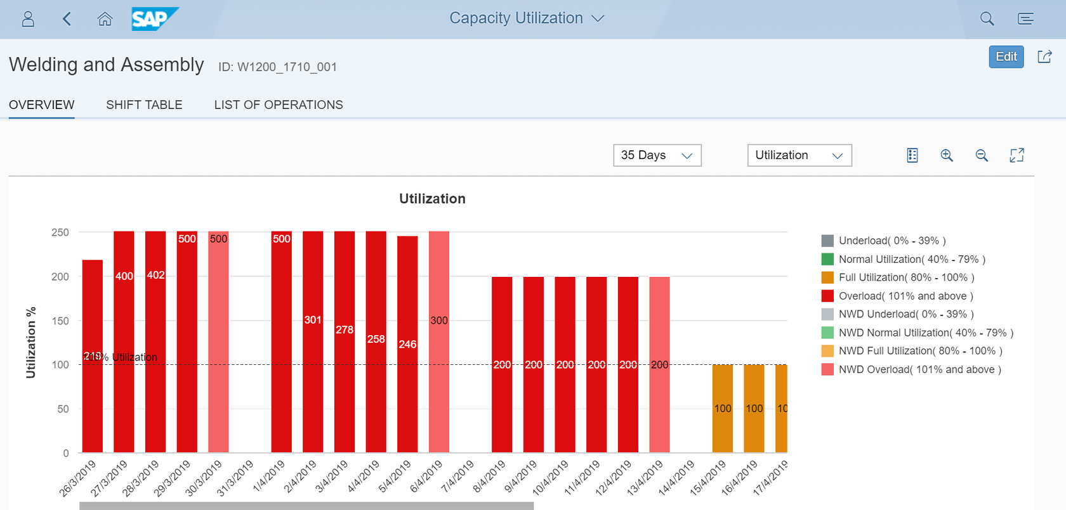Click the Overload( 101% and above ) label
Viewport: 1066px width, 510px height.
(x=905, y=296)
